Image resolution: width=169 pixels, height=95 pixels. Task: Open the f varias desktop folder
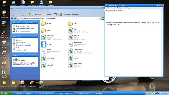pos(13,84)
